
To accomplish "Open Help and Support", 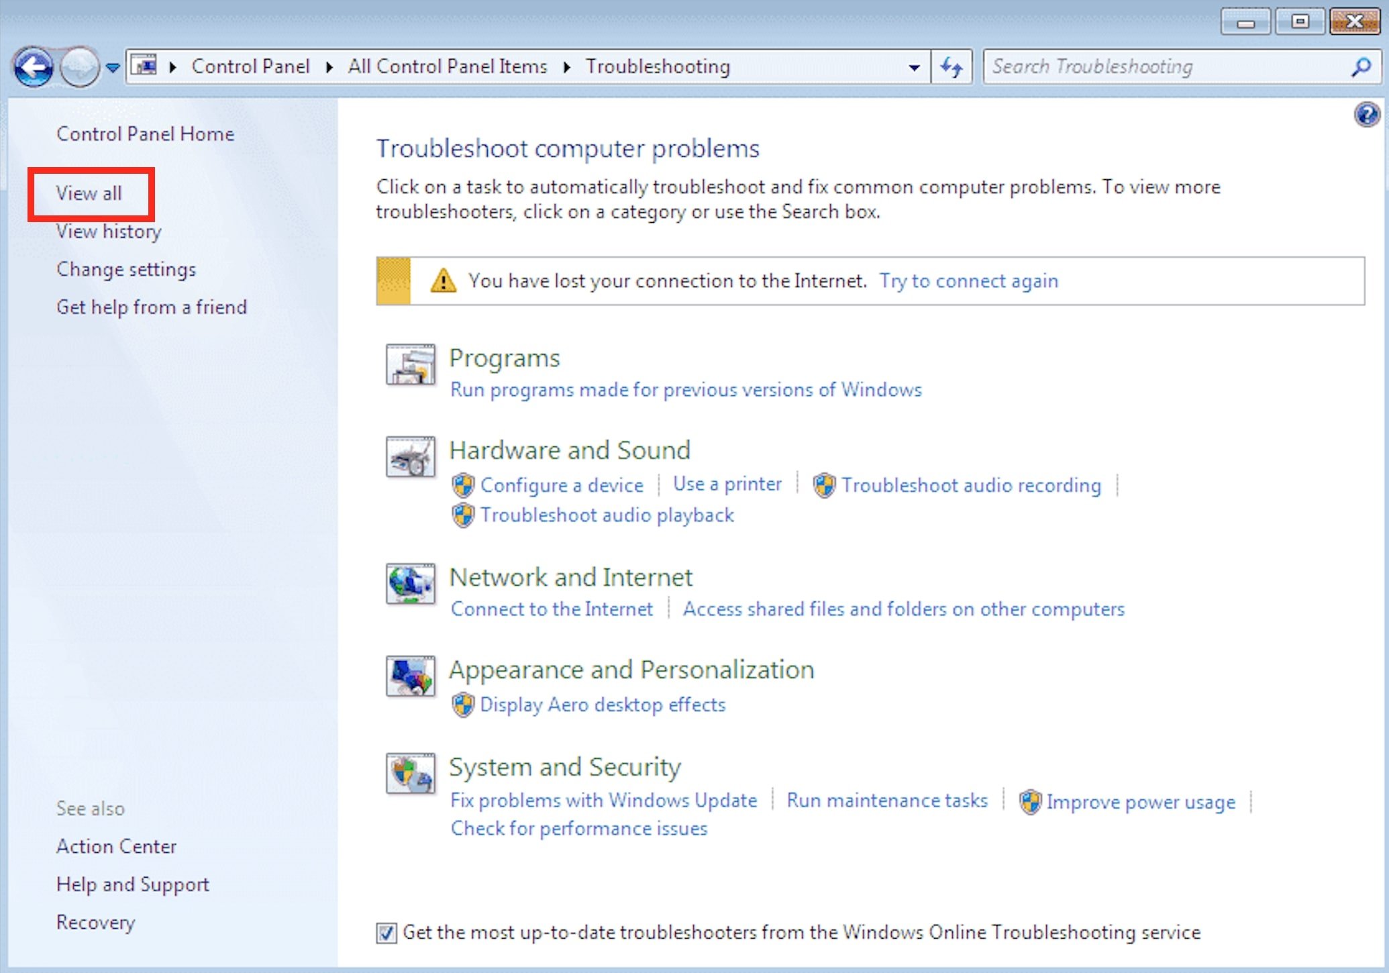I will pyautogui.click(x=133, y=885).
